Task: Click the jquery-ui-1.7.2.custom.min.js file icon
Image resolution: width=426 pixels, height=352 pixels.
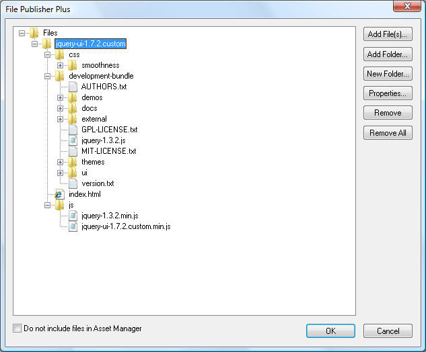Action: (73, 226)
